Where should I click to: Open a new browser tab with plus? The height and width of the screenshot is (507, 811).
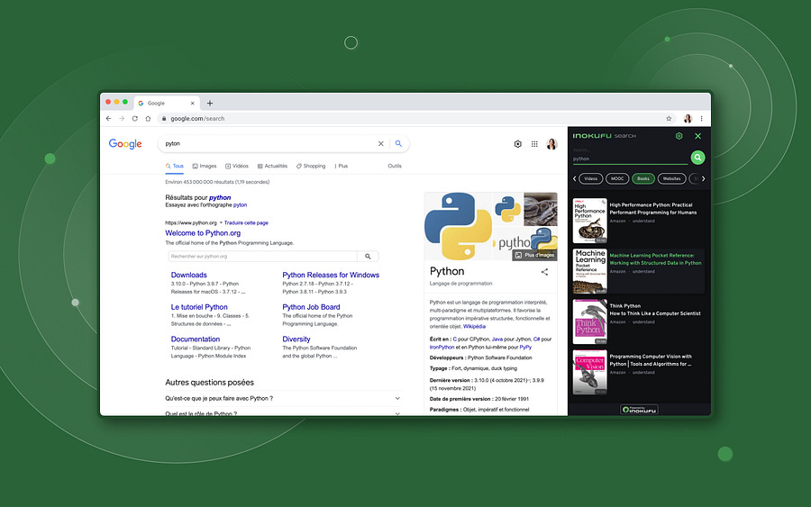210,103
